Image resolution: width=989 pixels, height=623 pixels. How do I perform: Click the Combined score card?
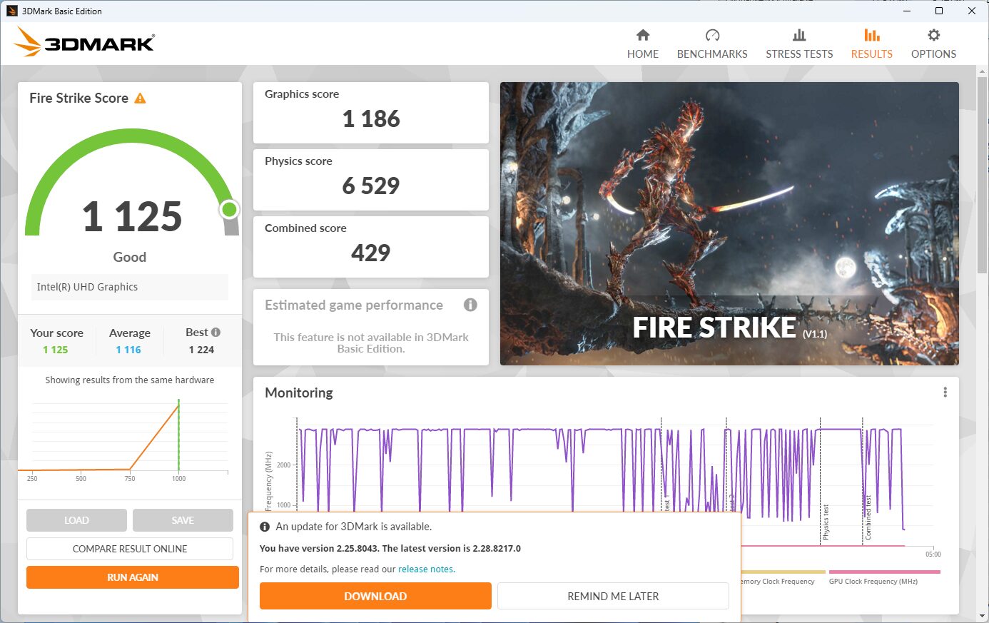coord(371,247)
